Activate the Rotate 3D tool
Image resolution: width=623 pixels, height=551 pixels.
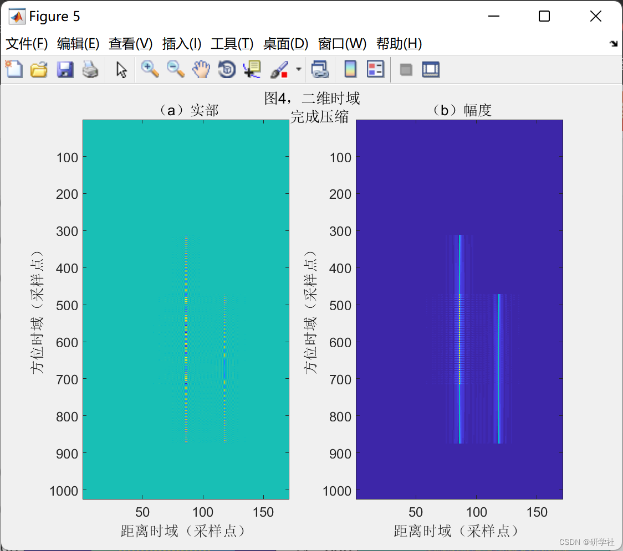tap(227, 69)
